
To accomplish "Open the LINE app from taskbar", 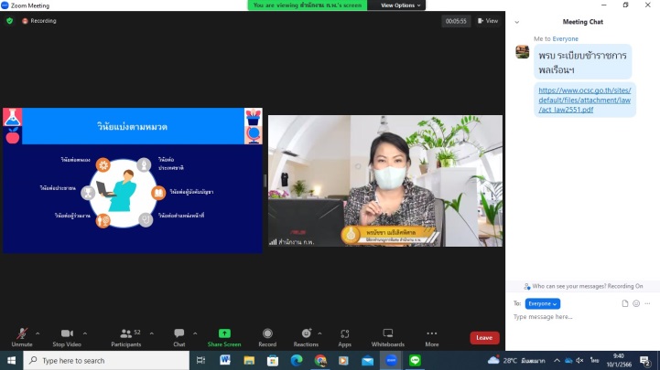I will pos(415,360).
